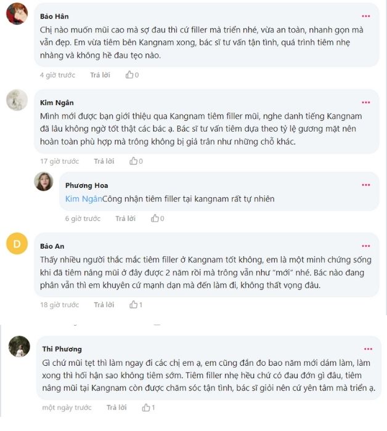Like Bảo An's comment with thumbs-up
387x431 pixels.
133,305
